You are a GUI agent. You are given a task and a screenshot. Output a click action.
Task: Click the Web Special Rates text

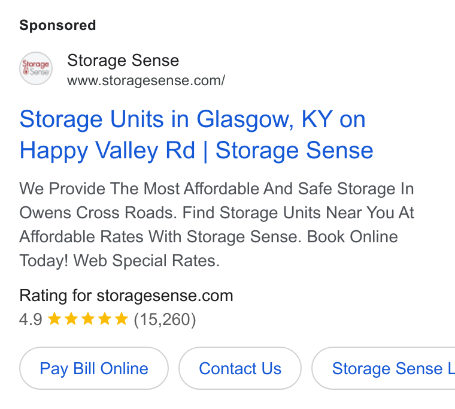[x=147, y=260]
